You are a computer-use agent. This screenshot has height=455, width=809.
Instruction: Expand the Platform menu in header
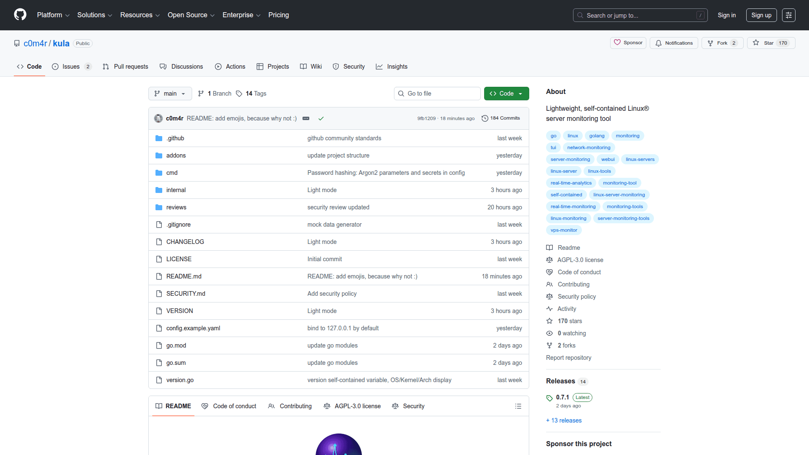click(53, 15)
